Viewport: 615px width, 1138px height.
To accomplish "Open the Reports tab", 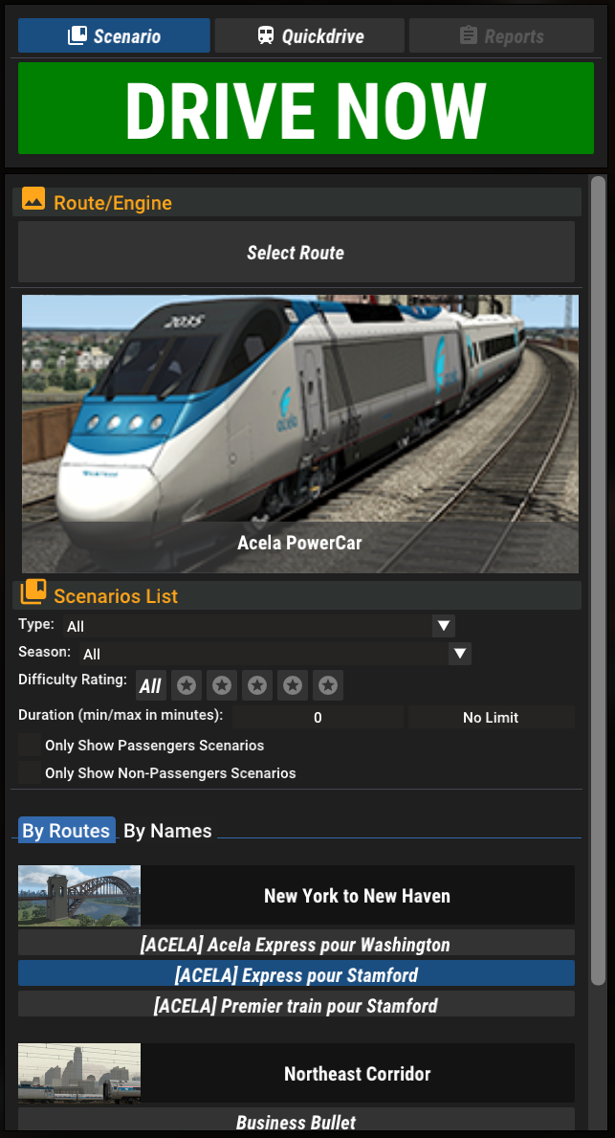I will [501, 35].
